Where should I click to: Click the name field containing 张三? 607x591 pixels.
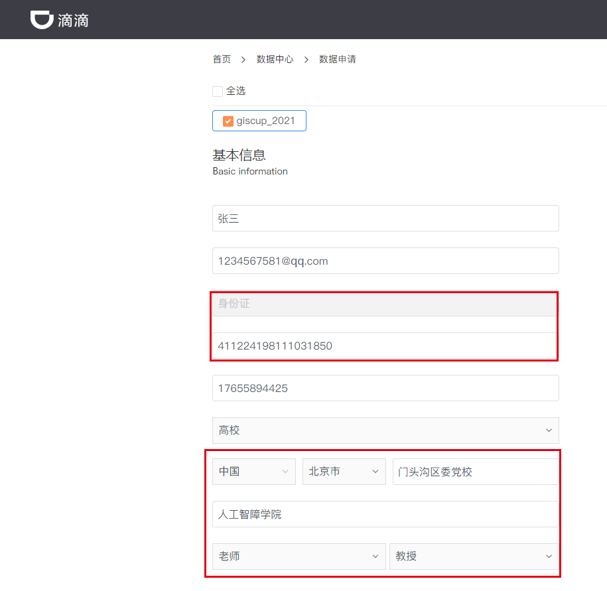pyautogui.click(x=385, y=218)
